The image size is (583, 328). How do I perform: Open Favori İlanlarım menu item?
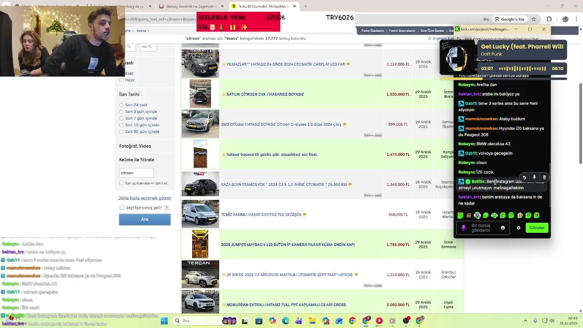tap(373, 31)
